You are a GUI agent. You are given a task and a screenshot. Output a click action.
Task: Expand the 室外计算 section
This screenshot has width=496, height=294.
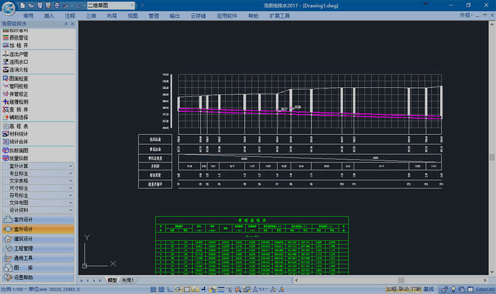(x=39, y=166)
